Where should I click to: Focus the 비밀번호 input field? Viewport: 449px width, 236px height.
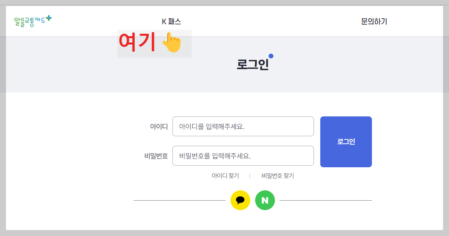tap(243, 156)
